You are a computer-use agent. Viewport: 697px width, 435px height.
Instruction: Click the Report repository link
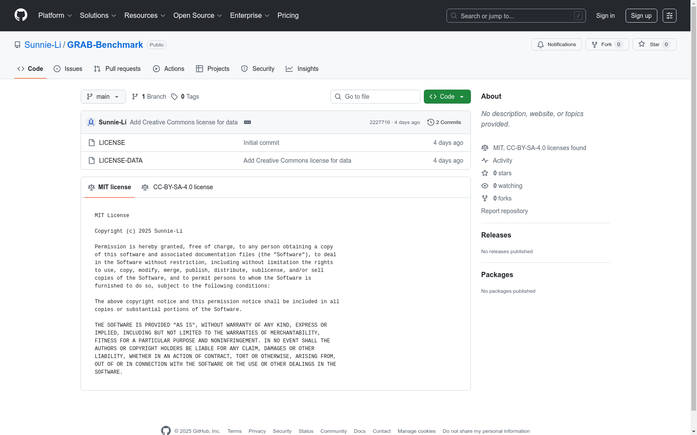504,211
